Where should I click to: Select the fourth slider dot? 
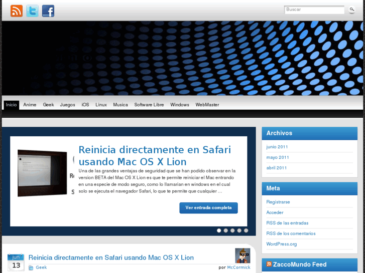pos(239,230)
